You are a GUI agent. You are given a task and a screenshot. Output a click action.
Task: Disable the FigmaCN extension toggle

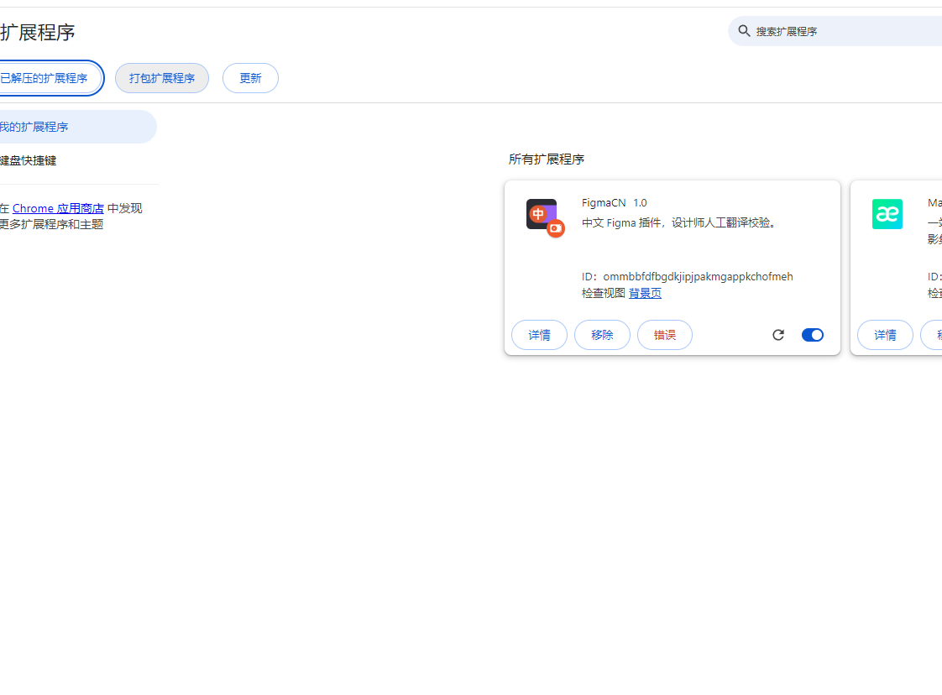[x=812, y=335]
